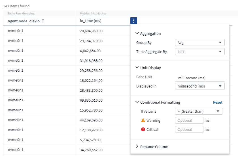Image resolution: width=238 pixels, height=156 pixels.
Task: Expand the Rename Column section
Action: click(x=137, y=147)
